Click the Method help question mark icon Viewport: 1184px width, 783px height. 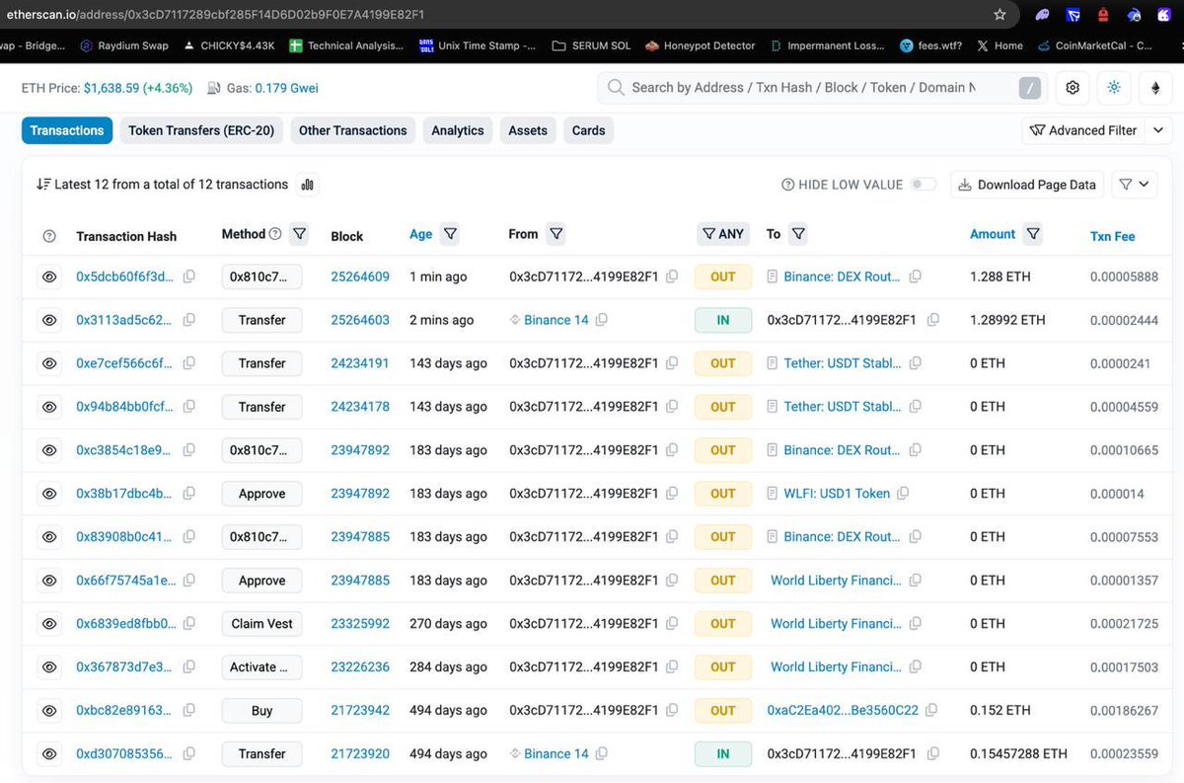tap(275, 234)
